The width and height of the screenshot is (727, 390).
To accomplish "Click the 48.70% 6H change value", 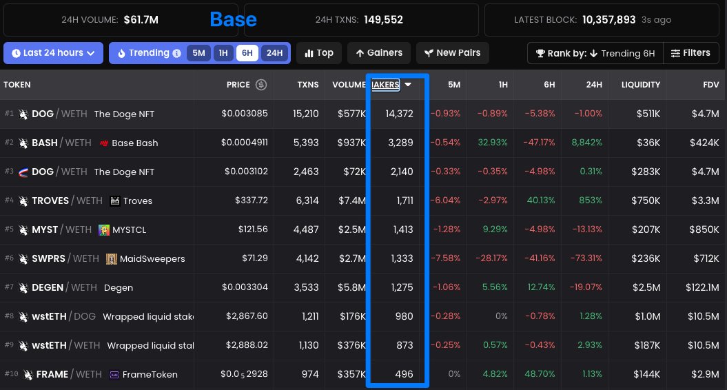I will point(540,373).
